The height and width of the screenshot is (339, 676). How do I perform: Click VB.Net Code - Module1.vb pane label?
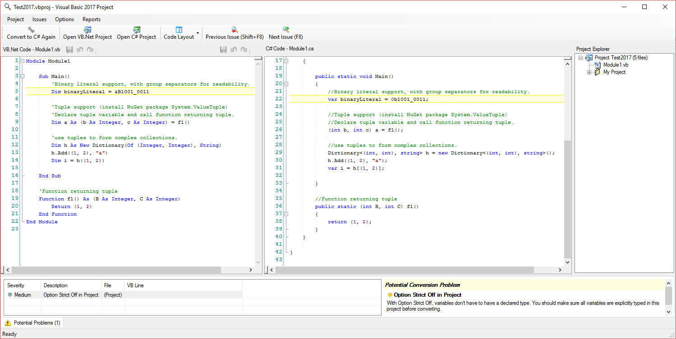point(32,50)
